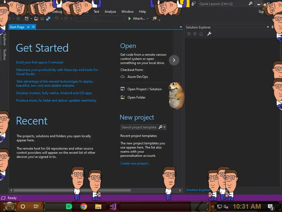The width and height of the screenshot is (282, 212).
Task: Click the Azure DevOps cloud icon
Action: [123, 77]
